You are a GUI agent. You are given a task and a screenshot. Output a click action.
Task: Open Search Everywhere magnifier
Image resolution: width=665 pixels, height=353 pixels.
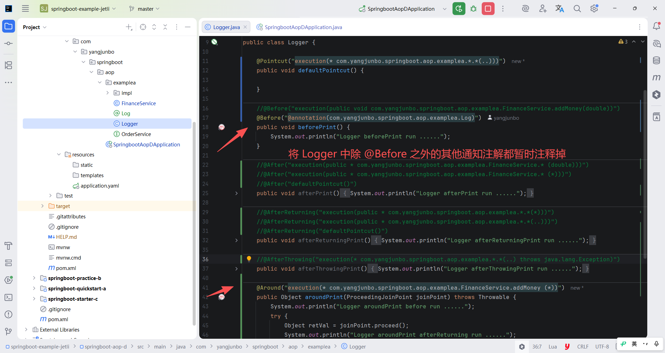577,9
